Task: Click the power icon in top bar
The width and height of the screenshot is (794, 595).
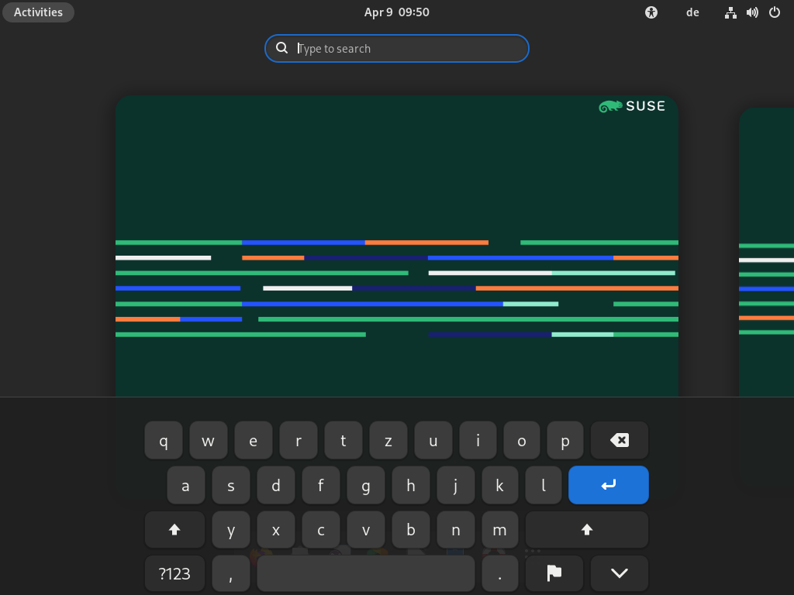Action: click(774, 12)
